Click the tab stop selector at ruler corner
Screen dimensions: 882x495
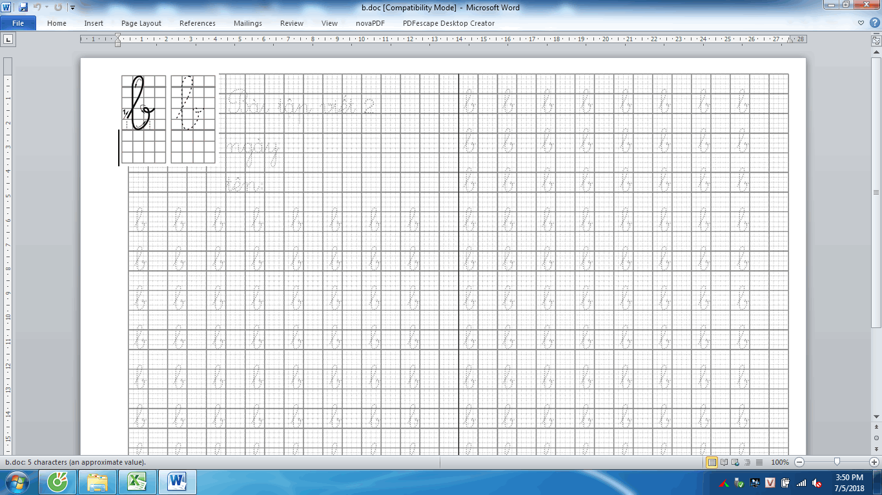click(8, 39)
